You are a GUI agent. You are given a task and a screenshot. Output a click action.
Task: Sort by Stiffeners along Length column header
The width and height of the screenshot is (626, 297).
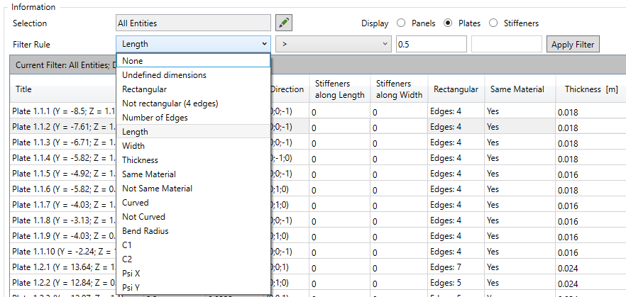point(340,89)
